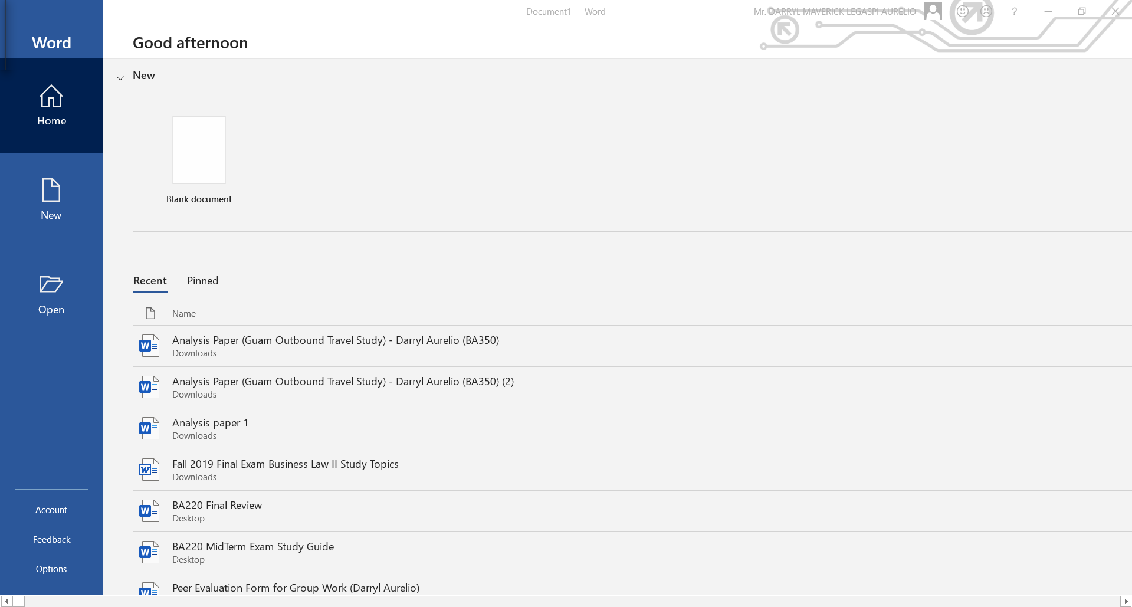Click Word icon for BA220 MidTerm Exam Study Guide
Viewport: 1132px width, 607px height.
pos(149,552)
